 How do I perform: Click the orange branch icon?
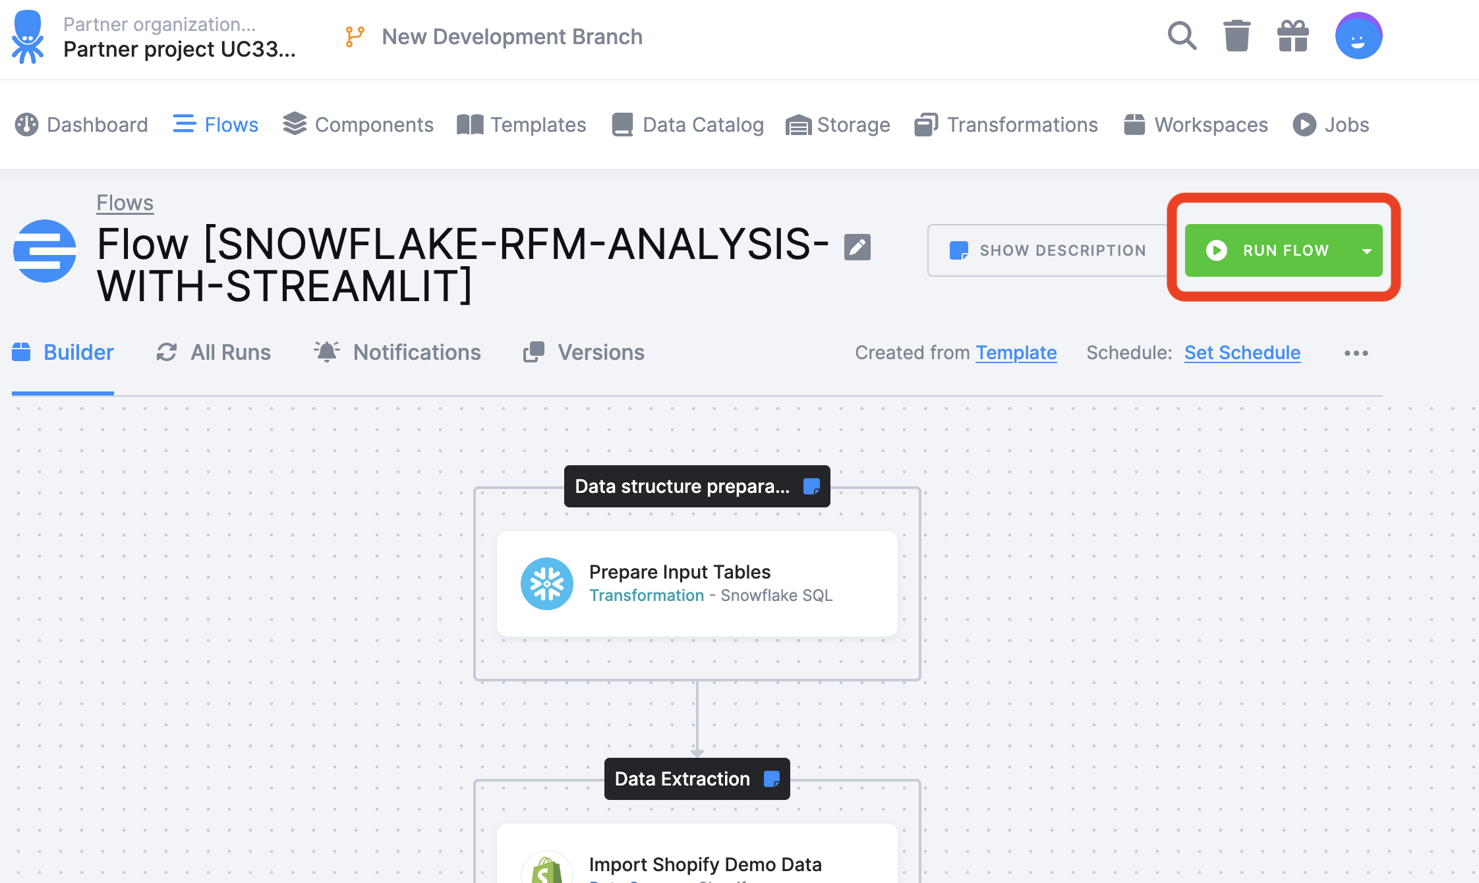point(355,37)
